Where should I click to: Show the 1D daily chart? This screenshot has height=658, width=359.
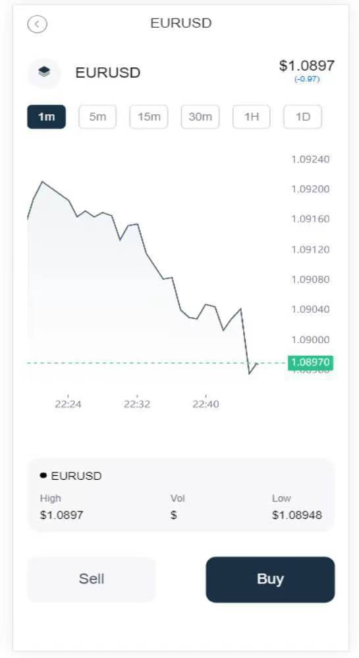coord(303,117)
